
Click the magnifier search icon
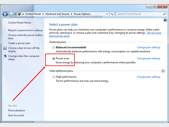[x=164, y=14]
